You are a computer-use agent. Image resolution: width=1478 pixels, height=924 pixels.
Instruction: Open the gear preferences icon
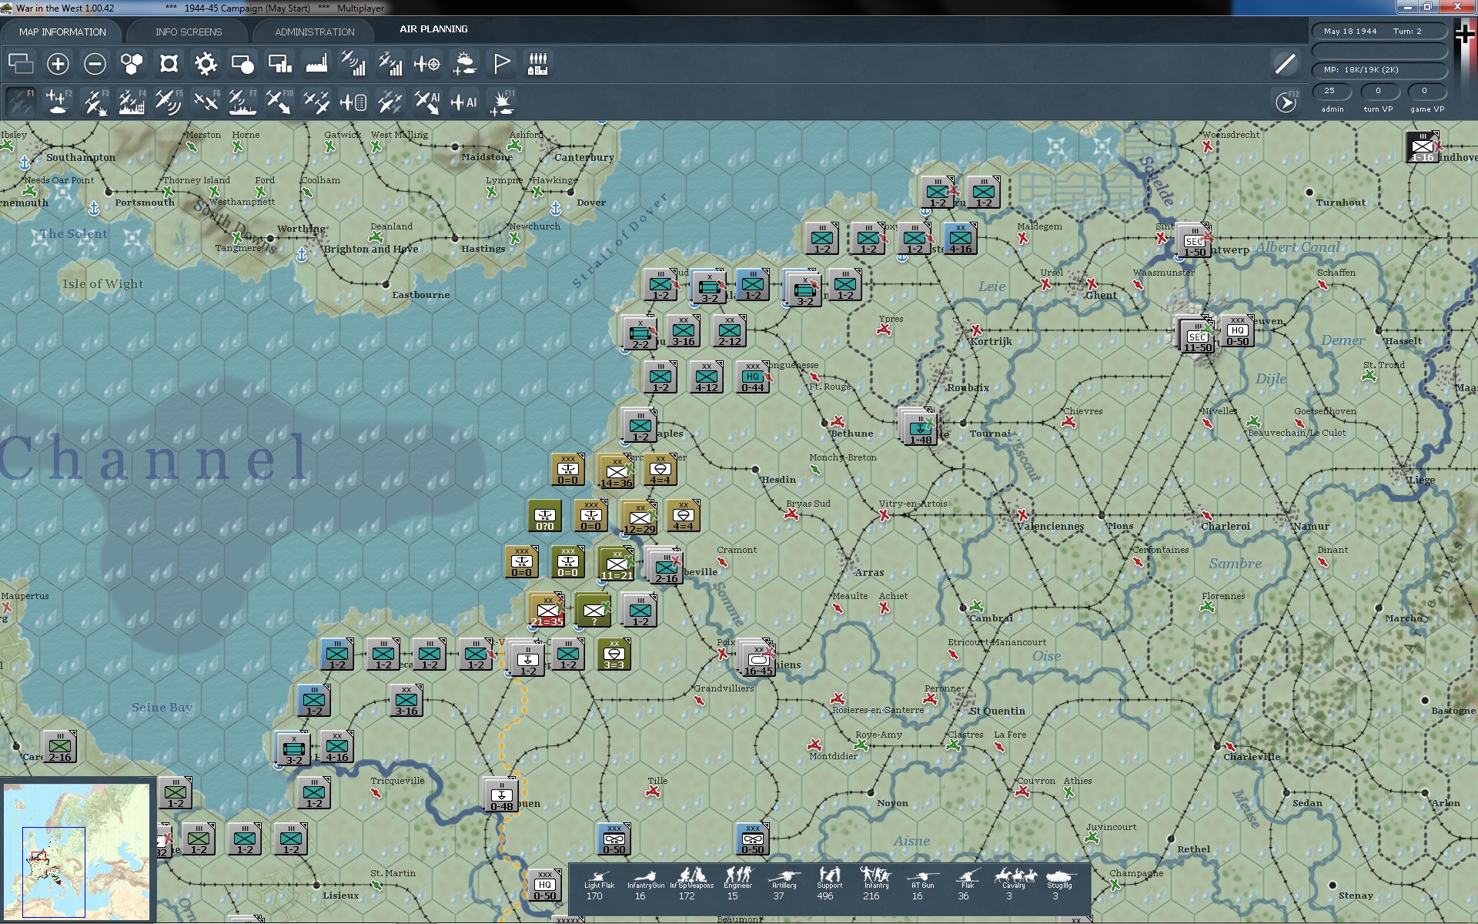click(206, 64)
